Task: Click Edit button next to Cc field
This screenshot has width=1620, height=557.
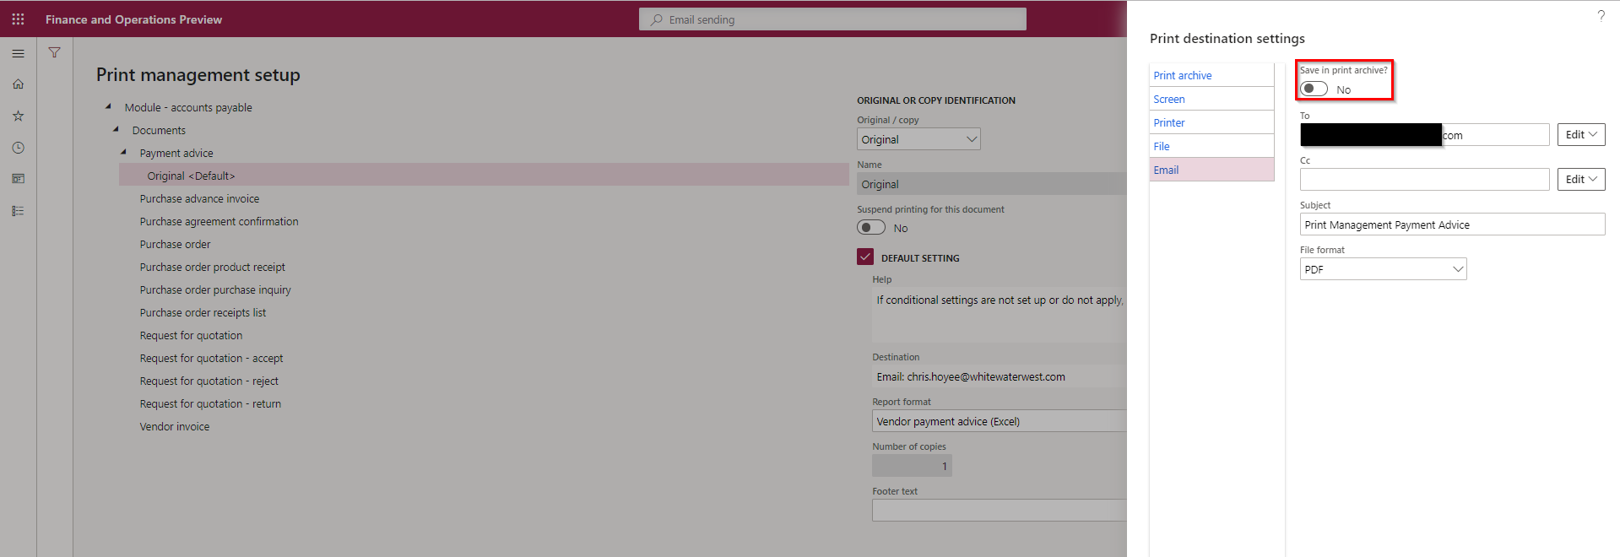Action: pos(1580,179)
